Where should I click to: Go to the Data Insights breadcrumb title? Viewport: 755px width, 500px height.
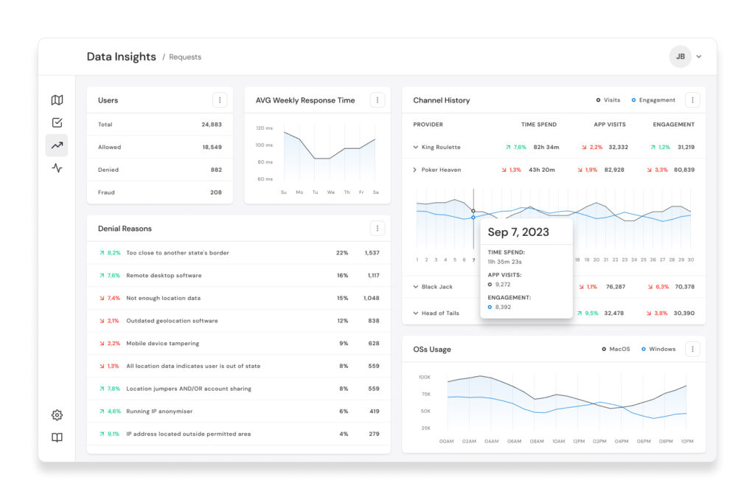click(122, 57)
